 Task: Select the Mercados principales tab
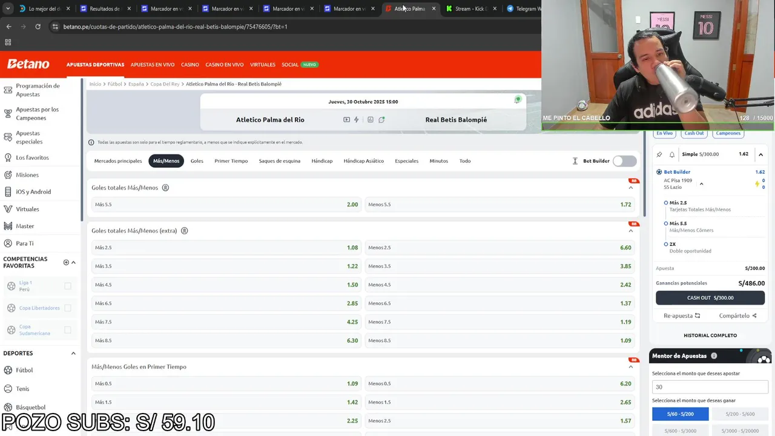tap(118, 161)
